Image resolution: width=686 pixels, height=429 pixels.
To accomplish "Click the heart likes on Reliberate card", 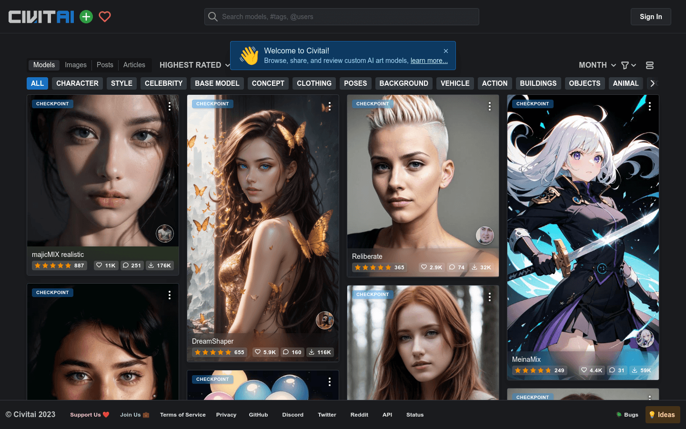I will (x=431, y=267).
